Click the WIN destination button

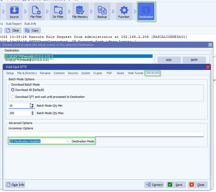point(169,60)
